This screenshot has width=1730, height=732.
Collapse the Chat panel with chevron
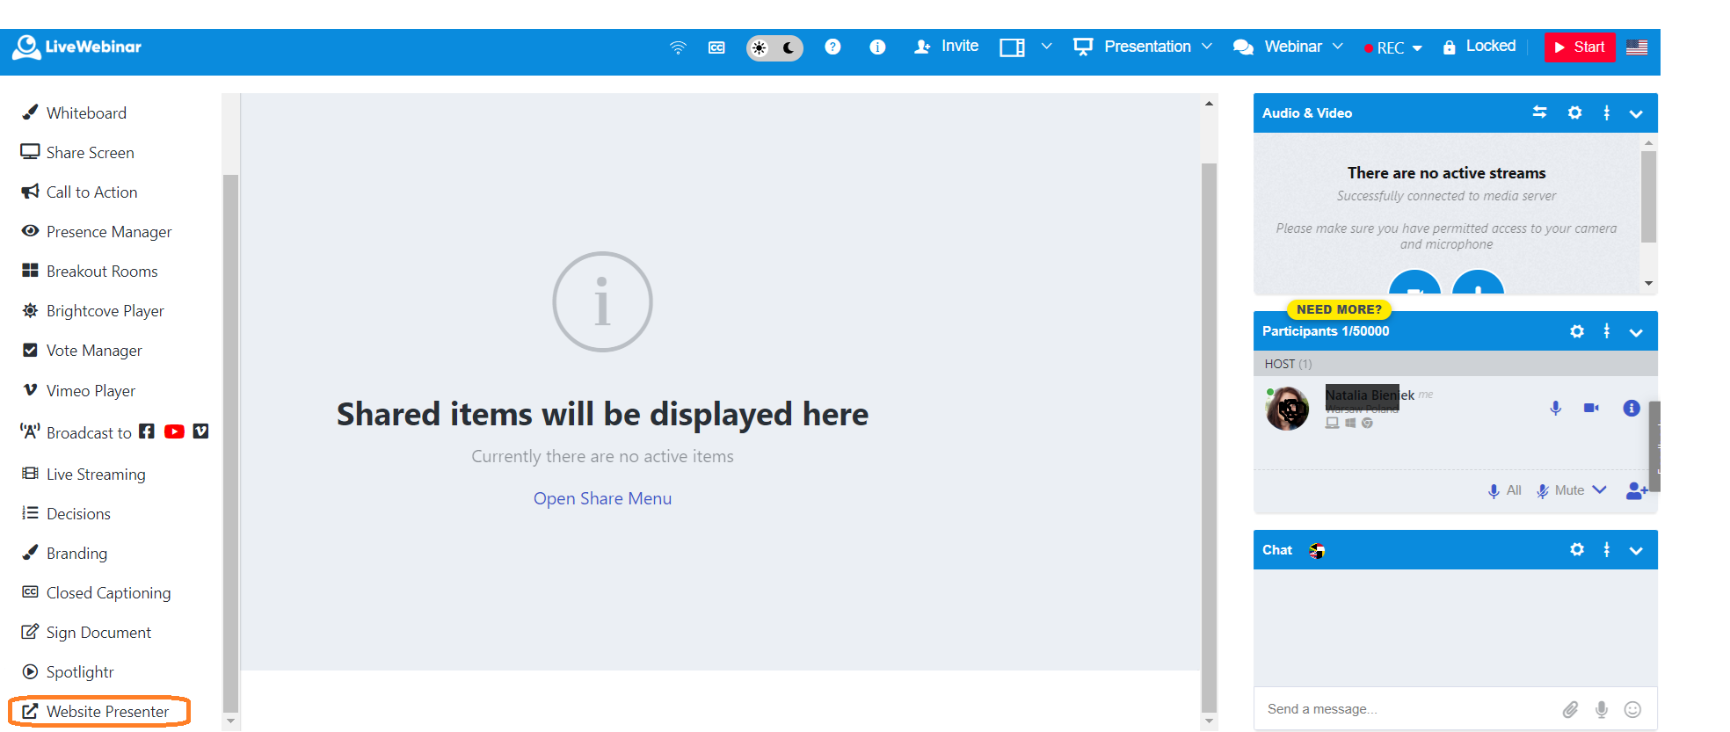click(1636, 550)
